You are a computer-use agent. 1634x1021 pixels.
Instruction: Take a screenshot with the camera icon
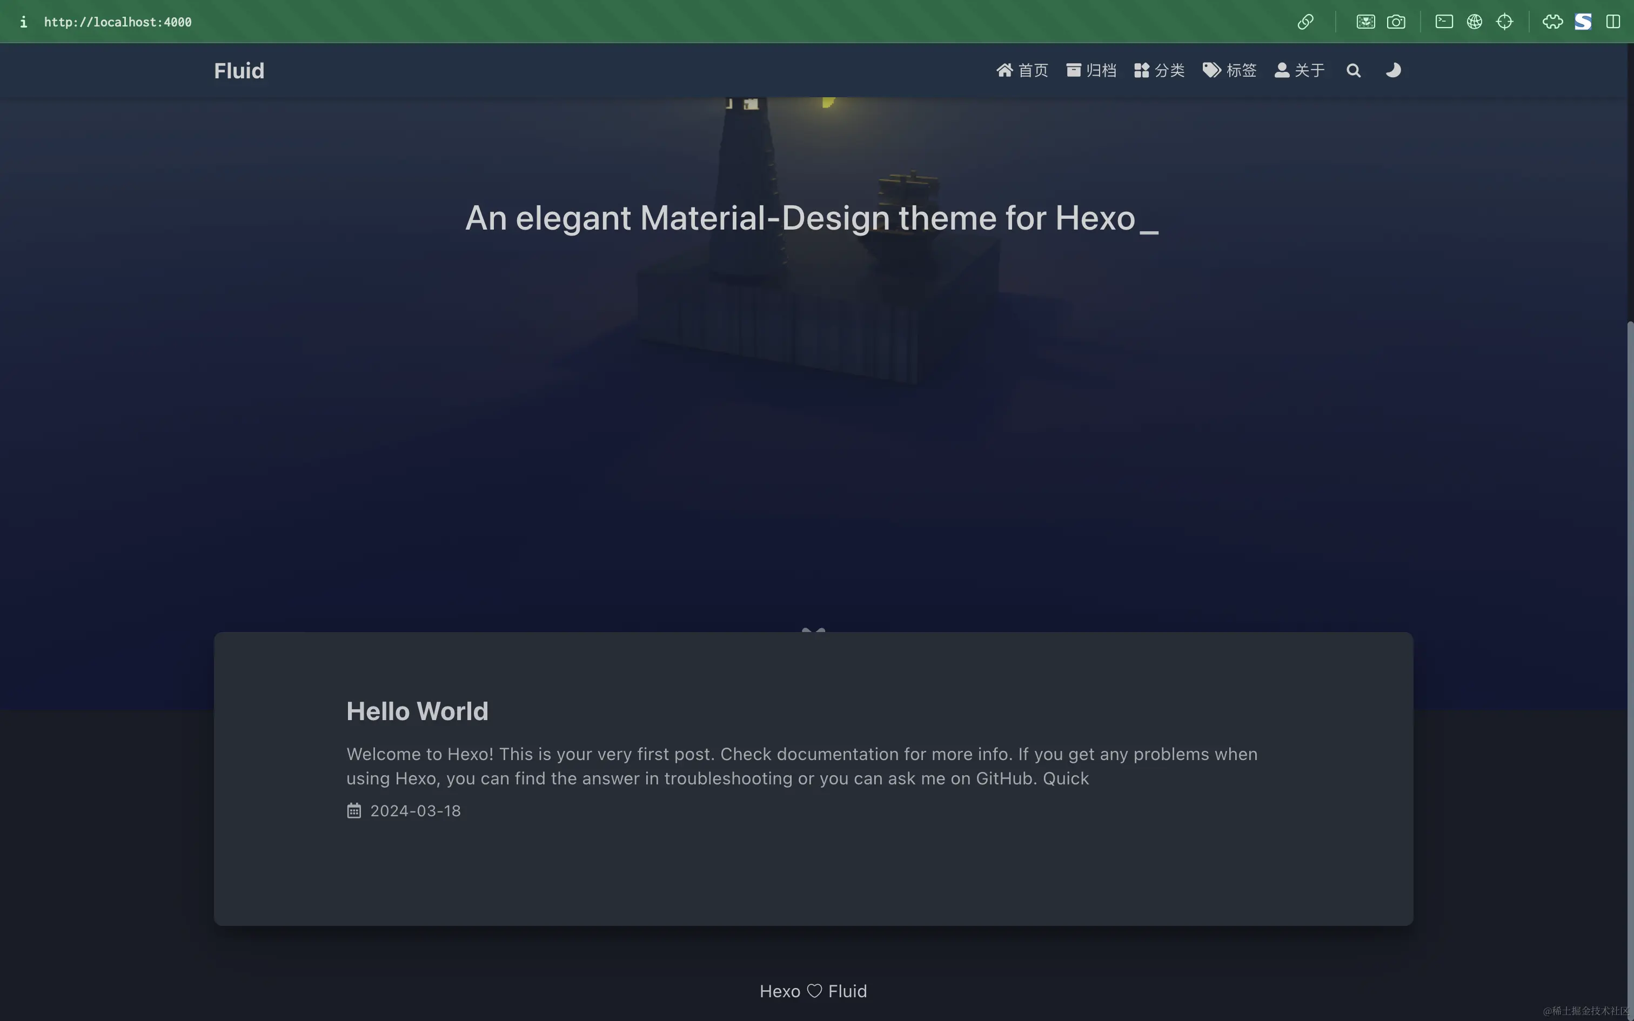(1396, 22)
